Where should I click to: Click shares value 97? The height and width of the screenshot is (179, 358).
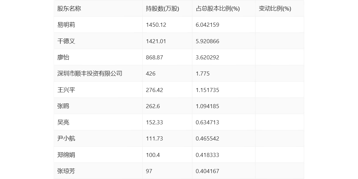point(149,171)
